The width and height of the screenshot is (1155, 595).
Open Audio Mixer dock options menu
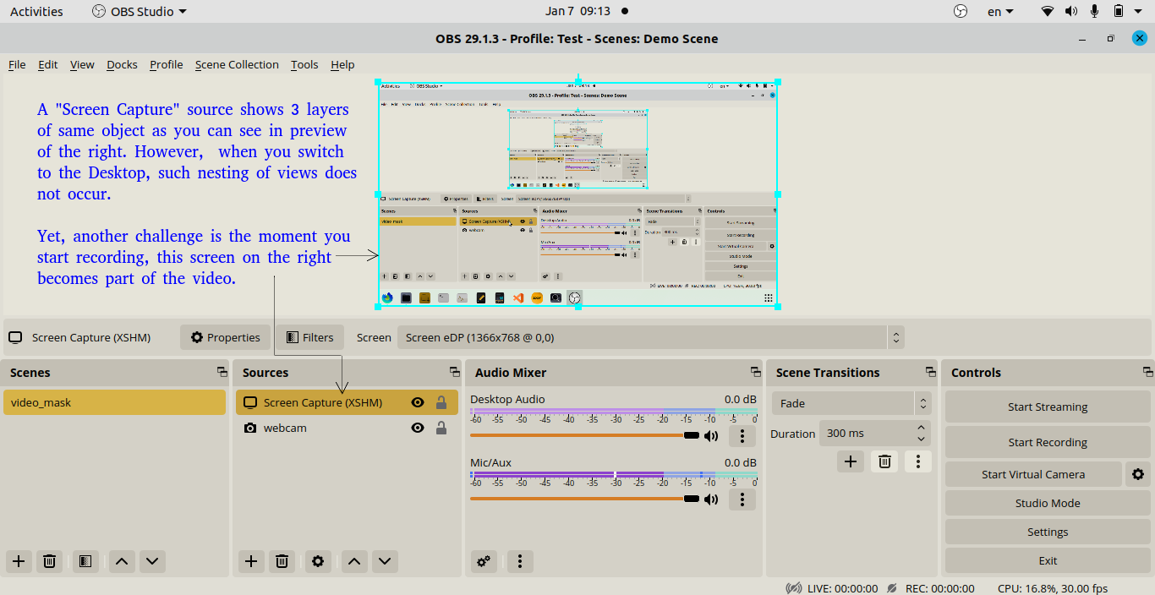(520, 561)
